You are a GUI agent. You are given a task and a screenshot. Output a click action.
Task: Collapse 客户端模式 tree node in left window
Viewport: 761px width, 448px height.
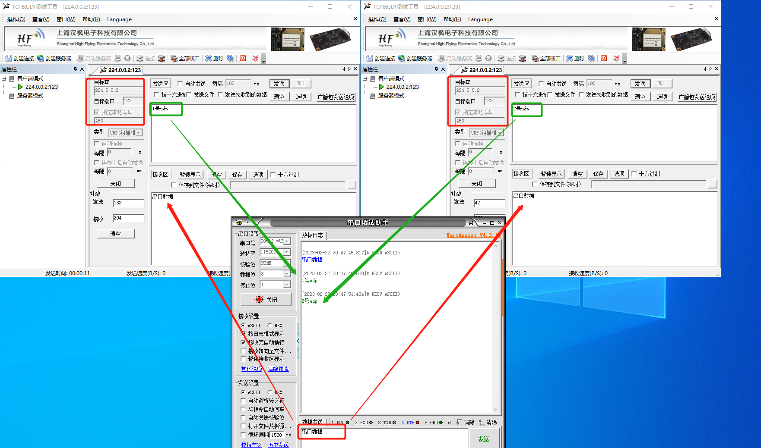[4, 78]
